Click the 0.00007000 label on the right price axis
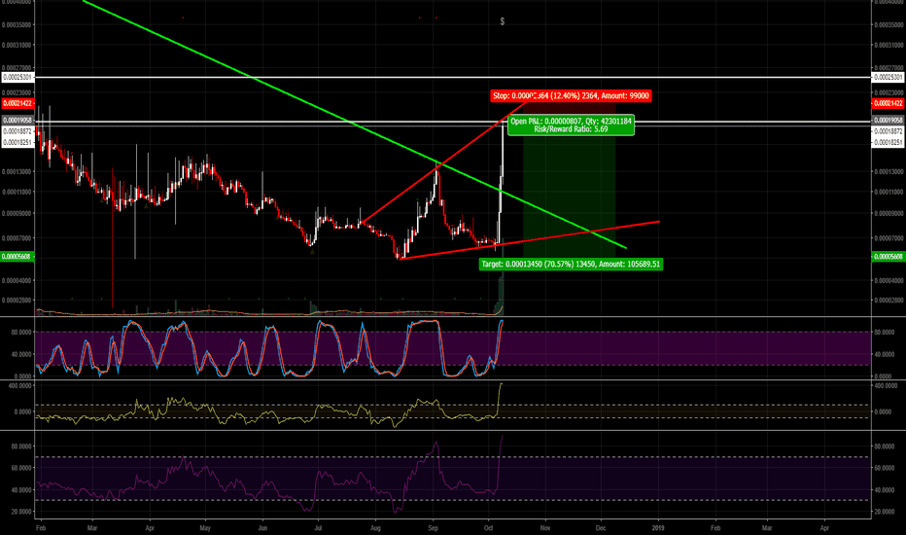The image size is (906, 535). [889, 238]
